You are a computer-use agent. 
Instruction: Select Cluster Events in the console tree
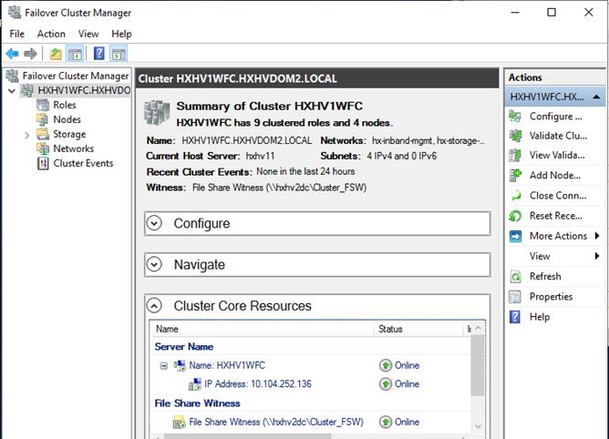(83, 163)
